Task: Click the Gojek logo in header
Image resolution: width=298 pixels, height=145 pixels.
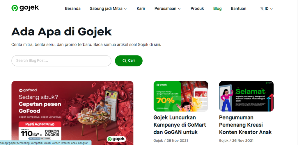Action: pos(25,8)
